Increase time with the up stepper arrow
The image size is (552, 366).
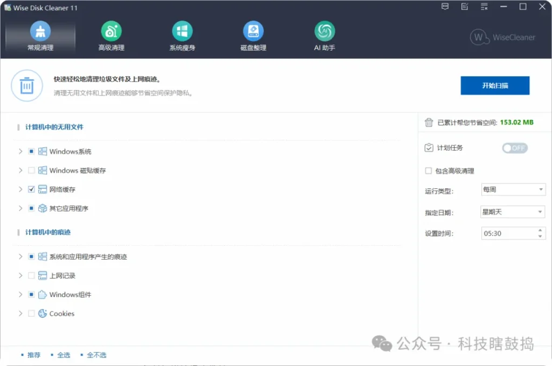[540, 231]
